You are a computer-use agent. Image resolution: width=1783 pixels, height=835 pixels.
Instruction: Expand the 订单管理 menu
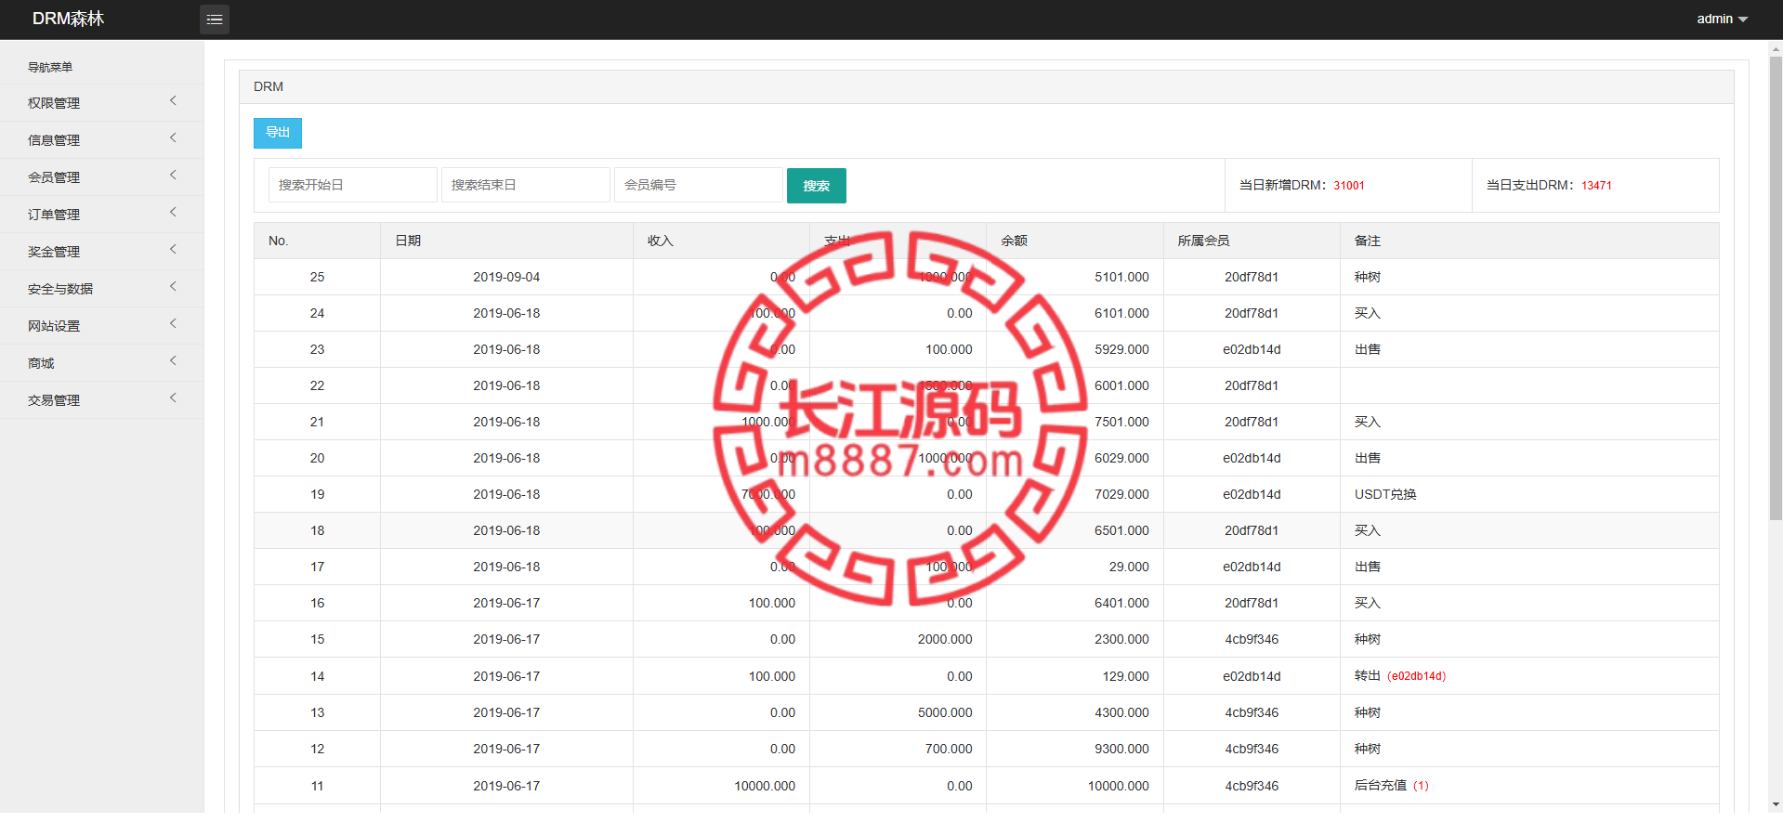point(102,214)
